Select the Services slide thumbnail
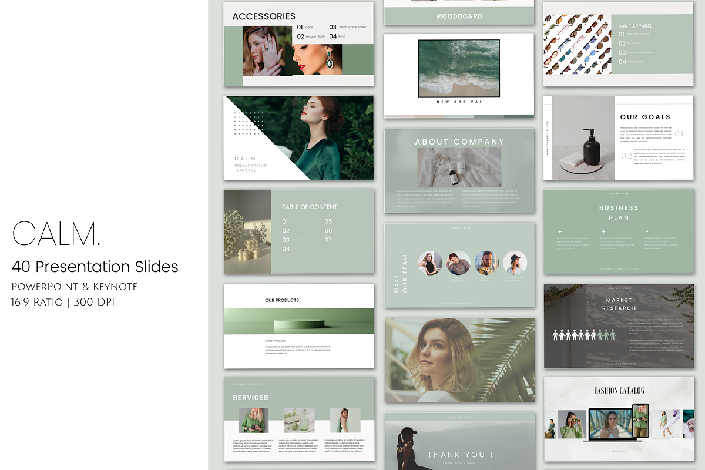705x470 pixels. click(298, 419)
